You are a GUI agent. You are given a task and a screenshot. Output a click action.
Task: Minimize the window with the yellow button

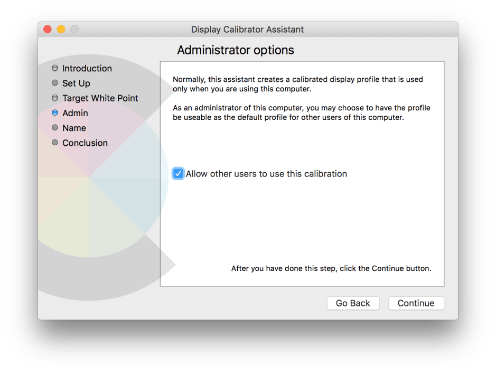[x=61, y=30]
